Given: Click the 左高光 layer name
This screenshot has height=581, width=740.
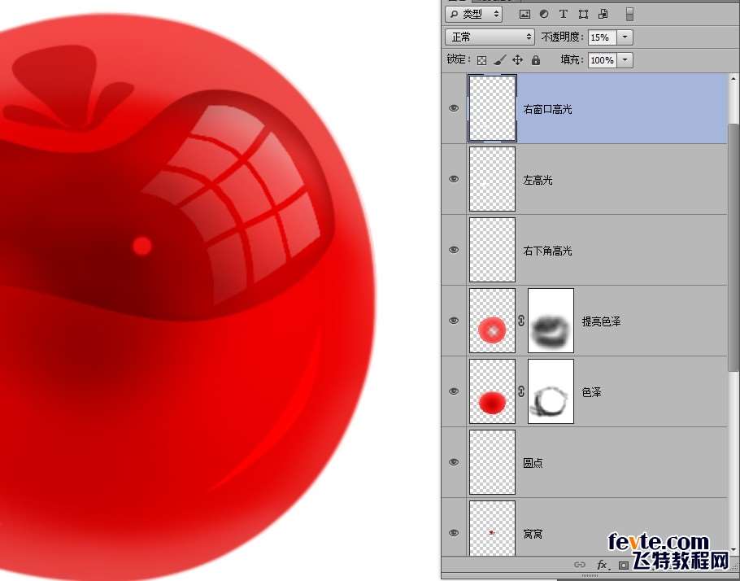Looking at the screenshot, I should coord(538,180).
